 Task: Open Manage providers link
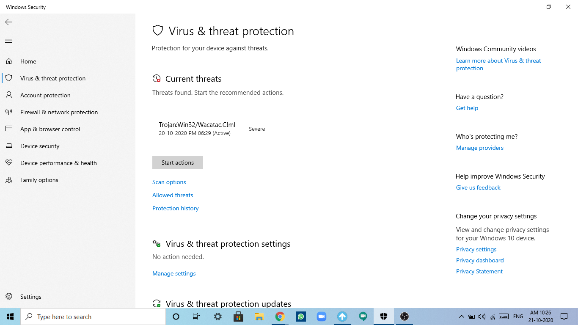click(x=480, y=148)
